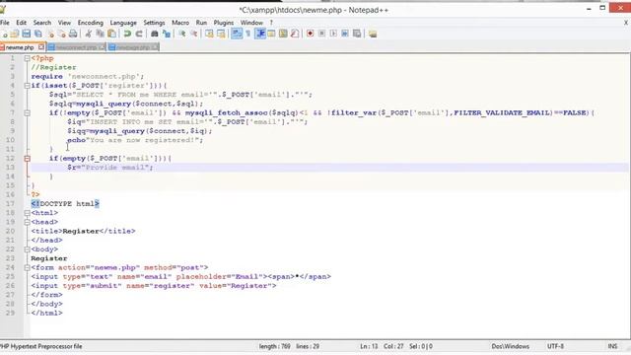Image resolution: width=631 pixels, height=355 pixels.
Task: Toggle synchronize vertical scrolling
Action: (x=209, y=34)
